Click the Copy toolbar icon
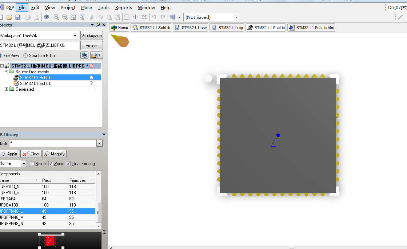 coord(100,17)
